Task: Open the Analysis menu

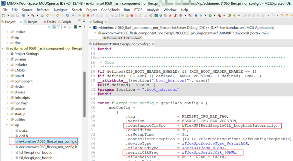Action: 153,10
